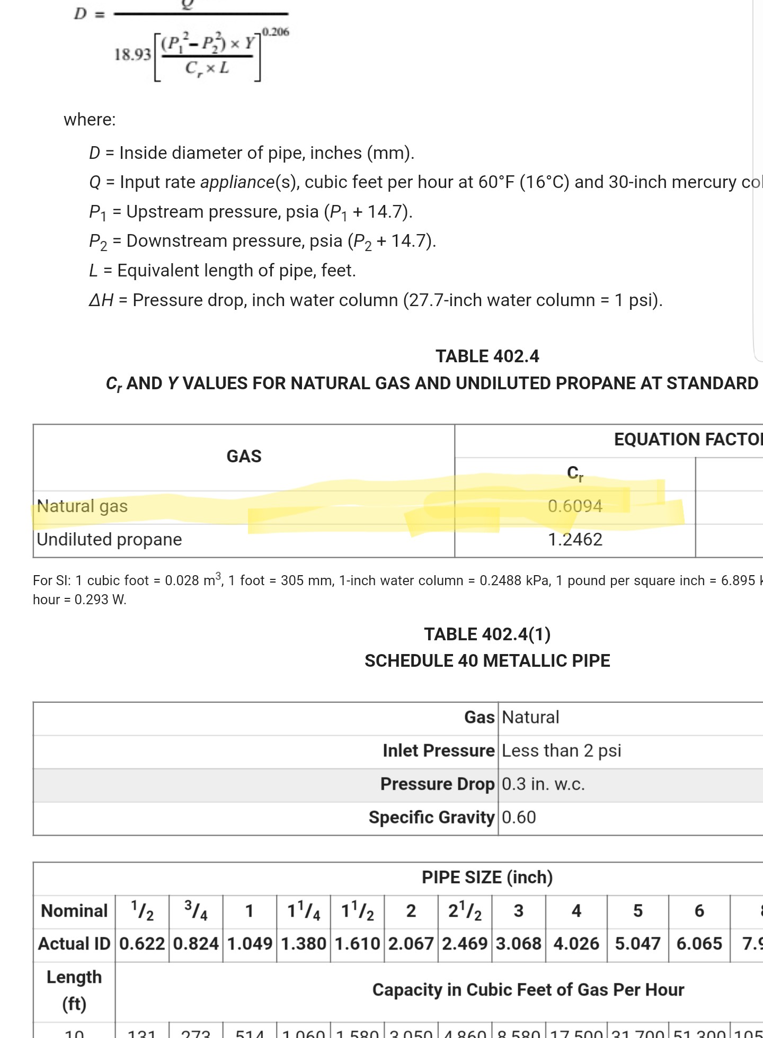The height and width of the screenshot is (1038, 763).
Task: Click the EQUATION FACTOR header
Action: 688,440
